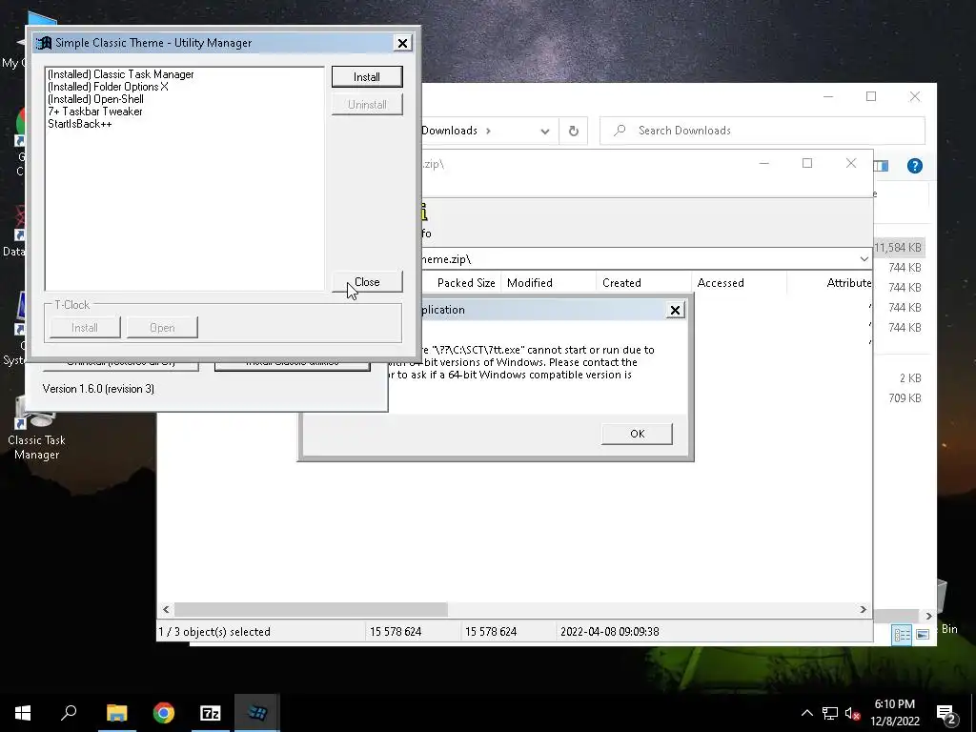The width and height of the screenshot is (976, 732).
Task: Click the Downloads breadcrumb in address bar
Action: point(450,131)
